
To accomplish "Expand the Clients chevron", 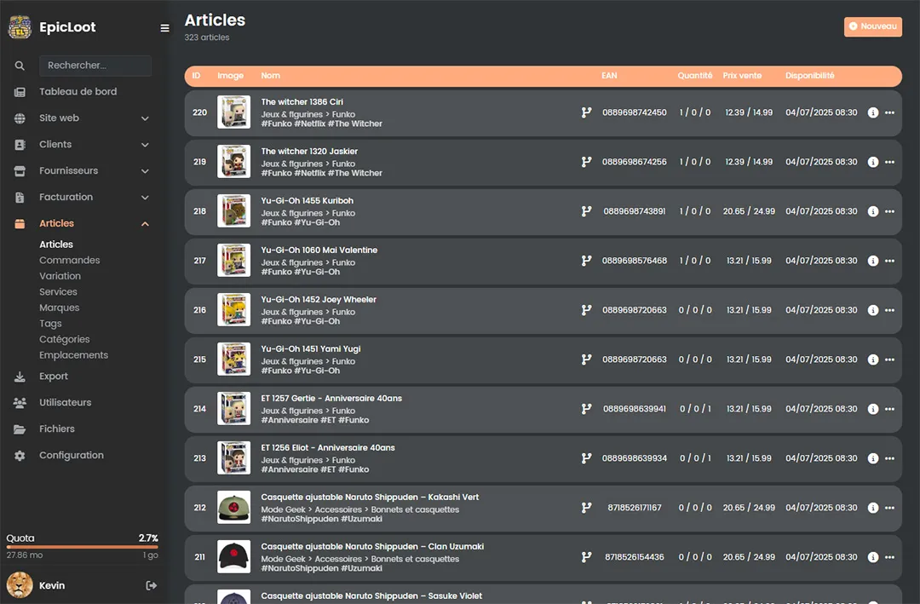I will [145, 145].
